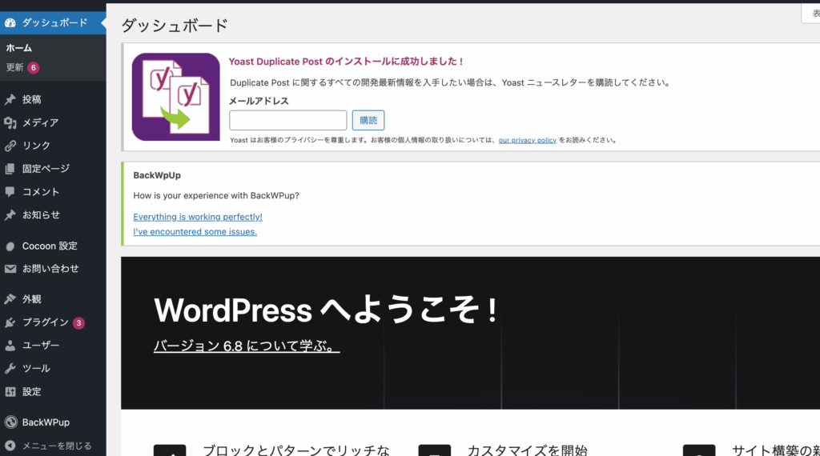
Task: Open the ユーザー menu
Action: 53,346
